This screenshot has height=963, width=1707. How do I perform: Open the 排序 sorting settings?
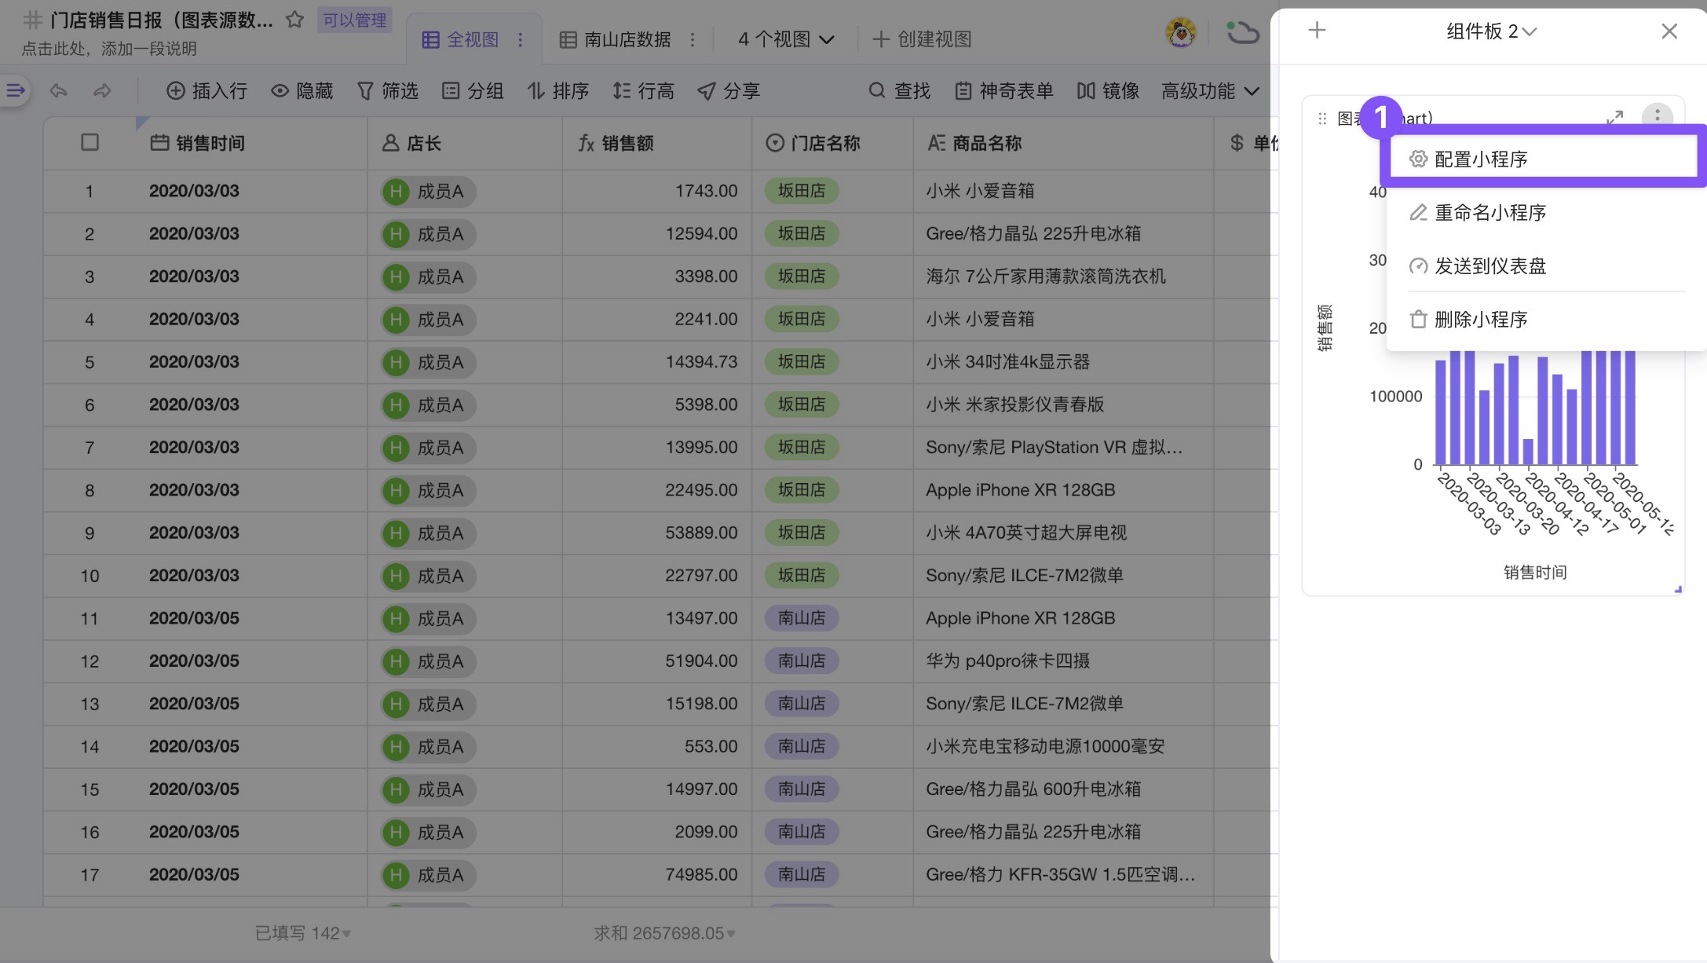[559, 90]
